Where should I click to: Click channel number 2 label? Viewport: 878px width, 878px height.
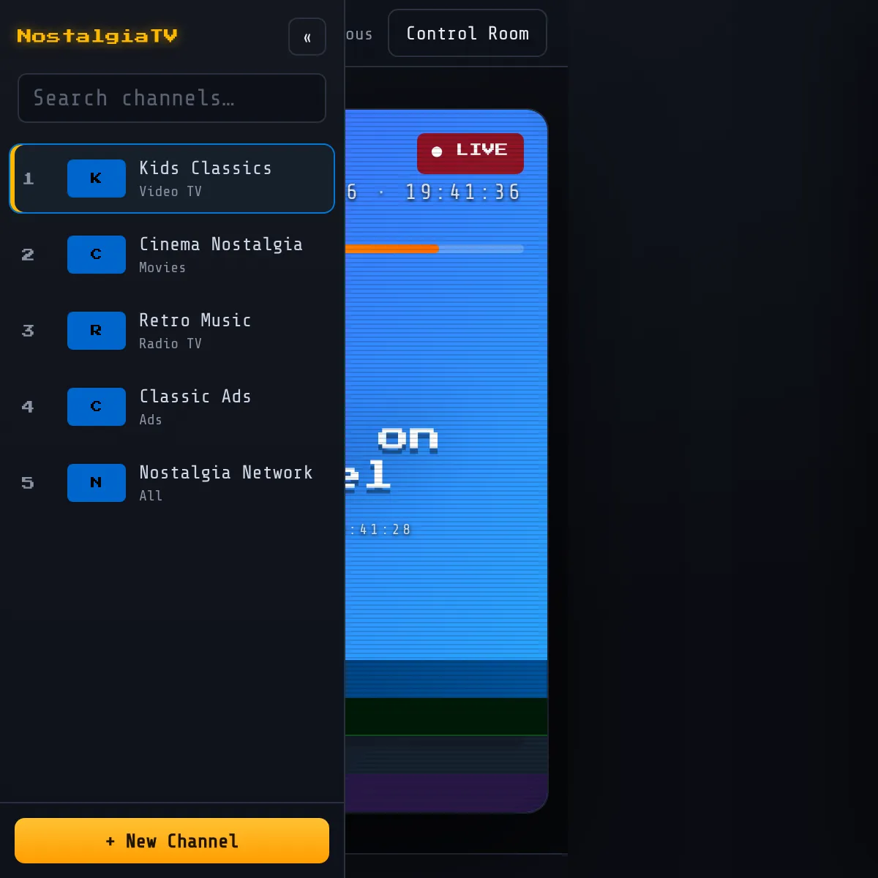pyautogui.click(x=28, y=255)
